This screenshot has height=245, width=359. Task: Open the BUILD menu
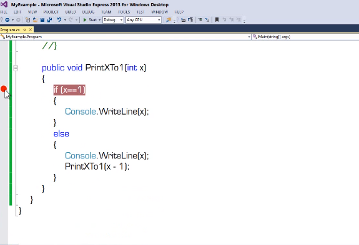pyautogui.click(x=71, y=12)
